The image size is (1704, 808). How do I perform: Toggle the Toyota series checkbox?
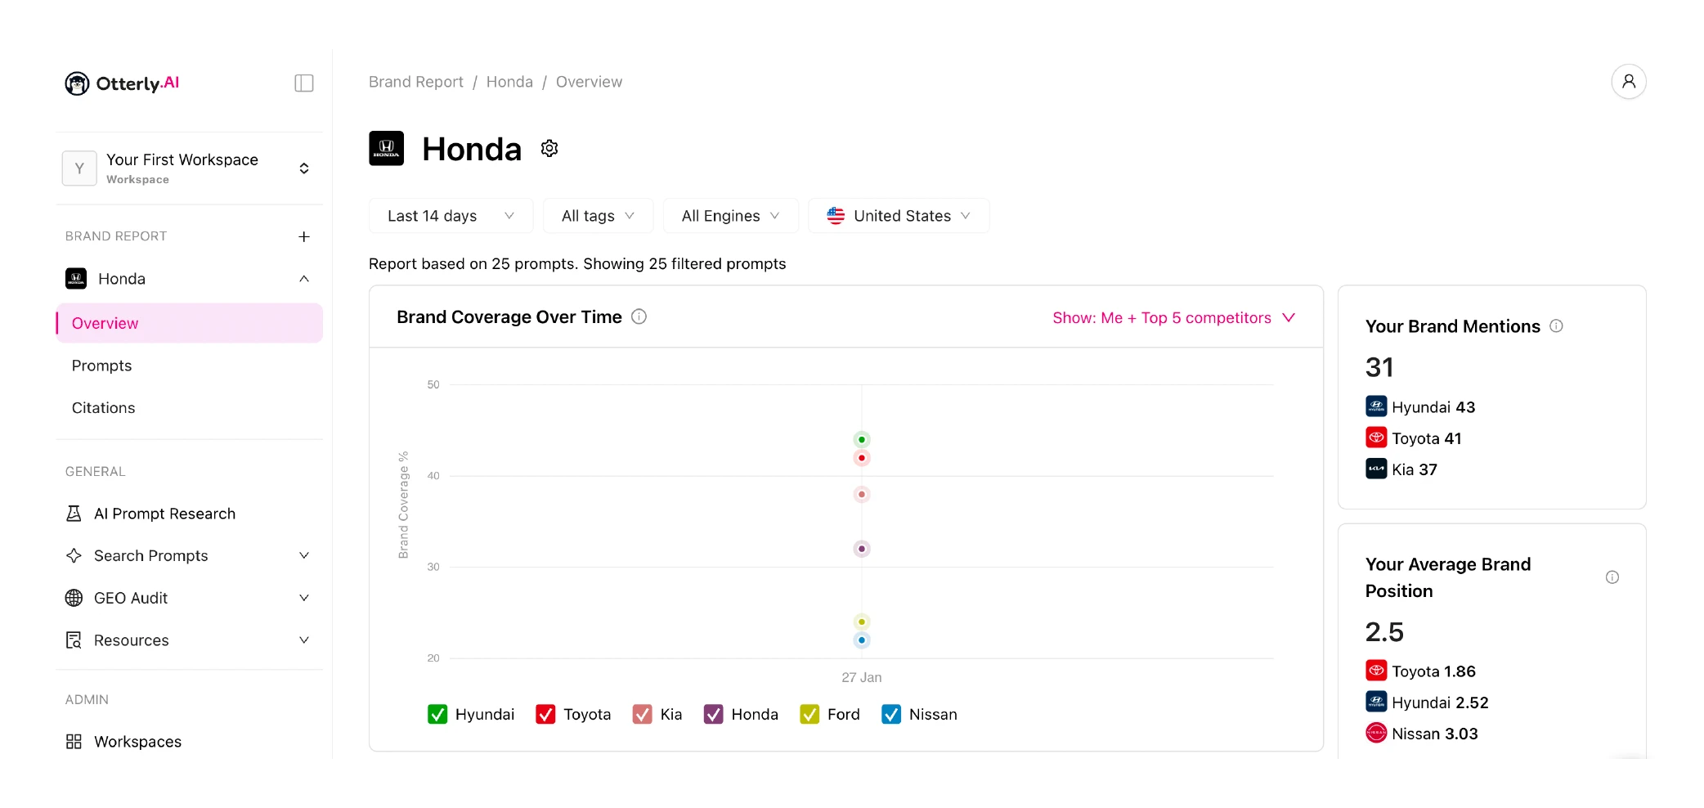[545, 715]
